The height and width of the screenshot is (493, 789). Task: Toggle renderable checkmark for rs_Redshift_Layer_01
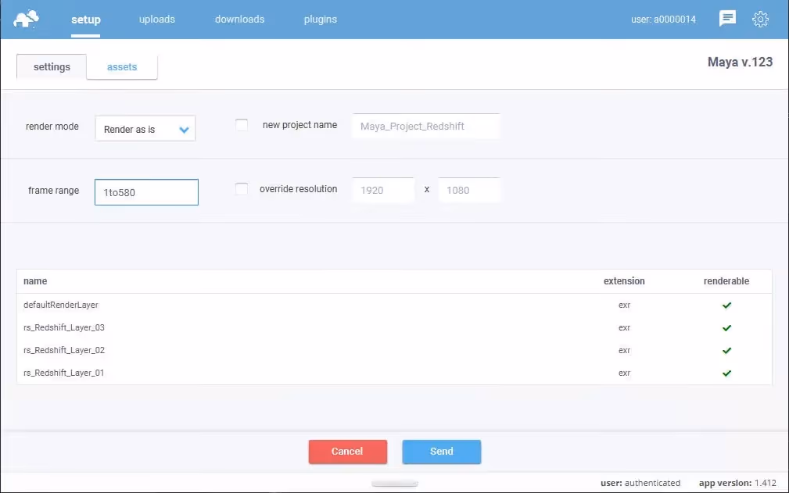pos(726,373)
